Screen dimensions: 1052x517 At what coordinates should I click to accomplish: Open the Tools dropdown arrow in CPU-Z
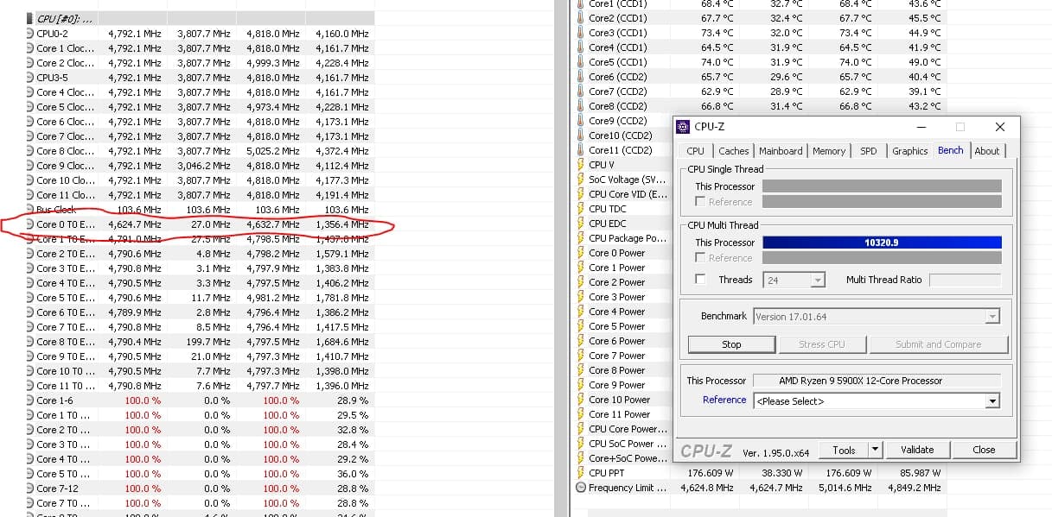point(874,450)
